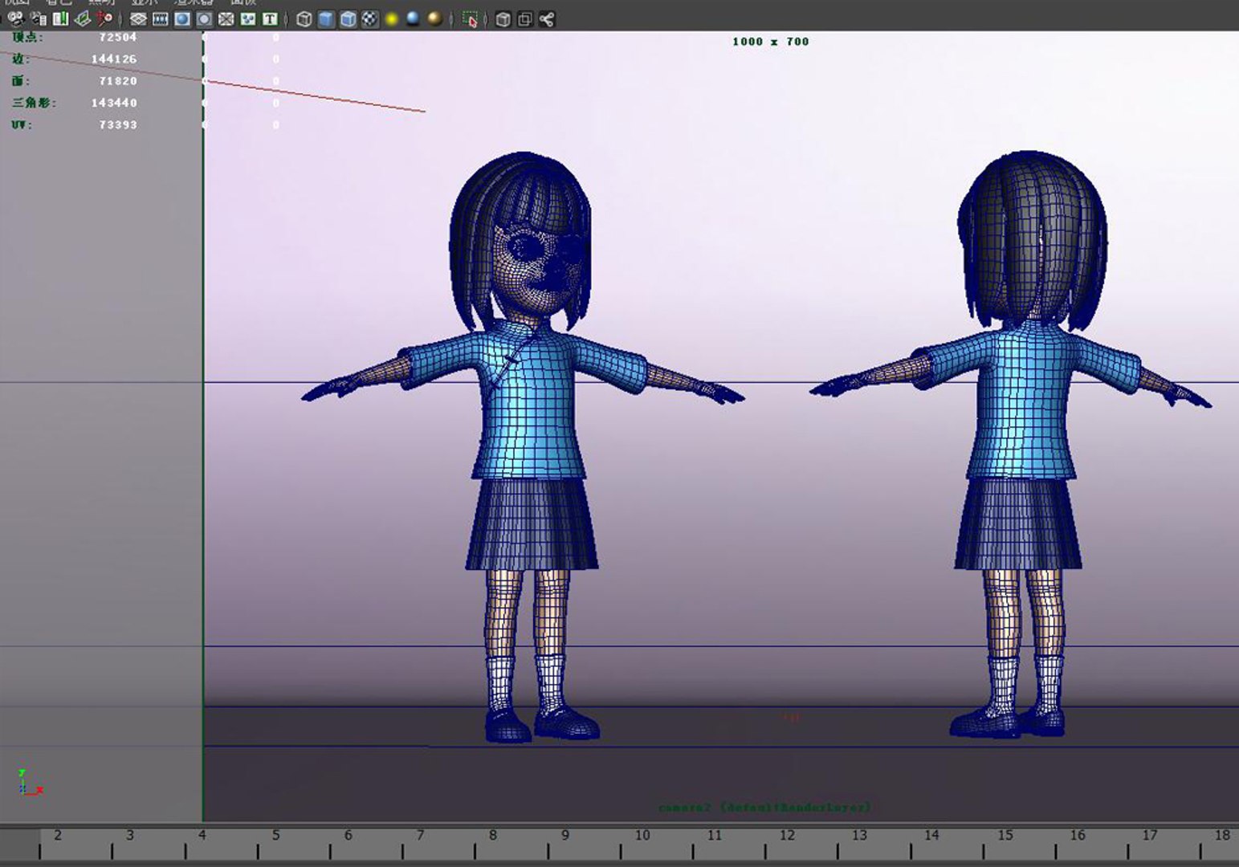Click the camera name label in viewport
1239x867 pixels.
[764, 807]
